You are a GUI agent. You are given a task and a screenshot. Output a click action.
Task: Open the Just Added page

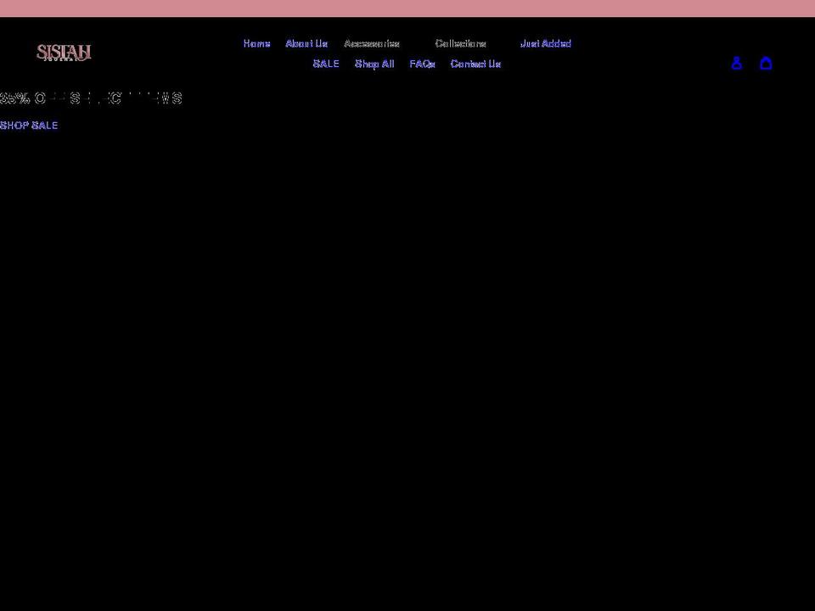pos(546,43)
